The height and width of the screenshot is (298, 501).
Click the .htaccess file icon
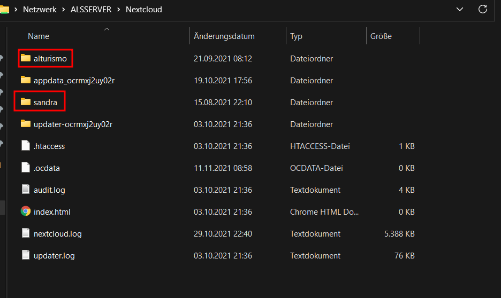pos(26,145)
